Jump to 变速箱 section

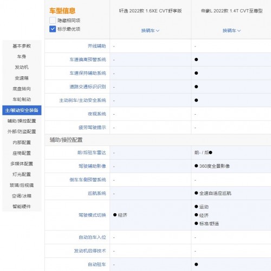click(x=22, y=78)
